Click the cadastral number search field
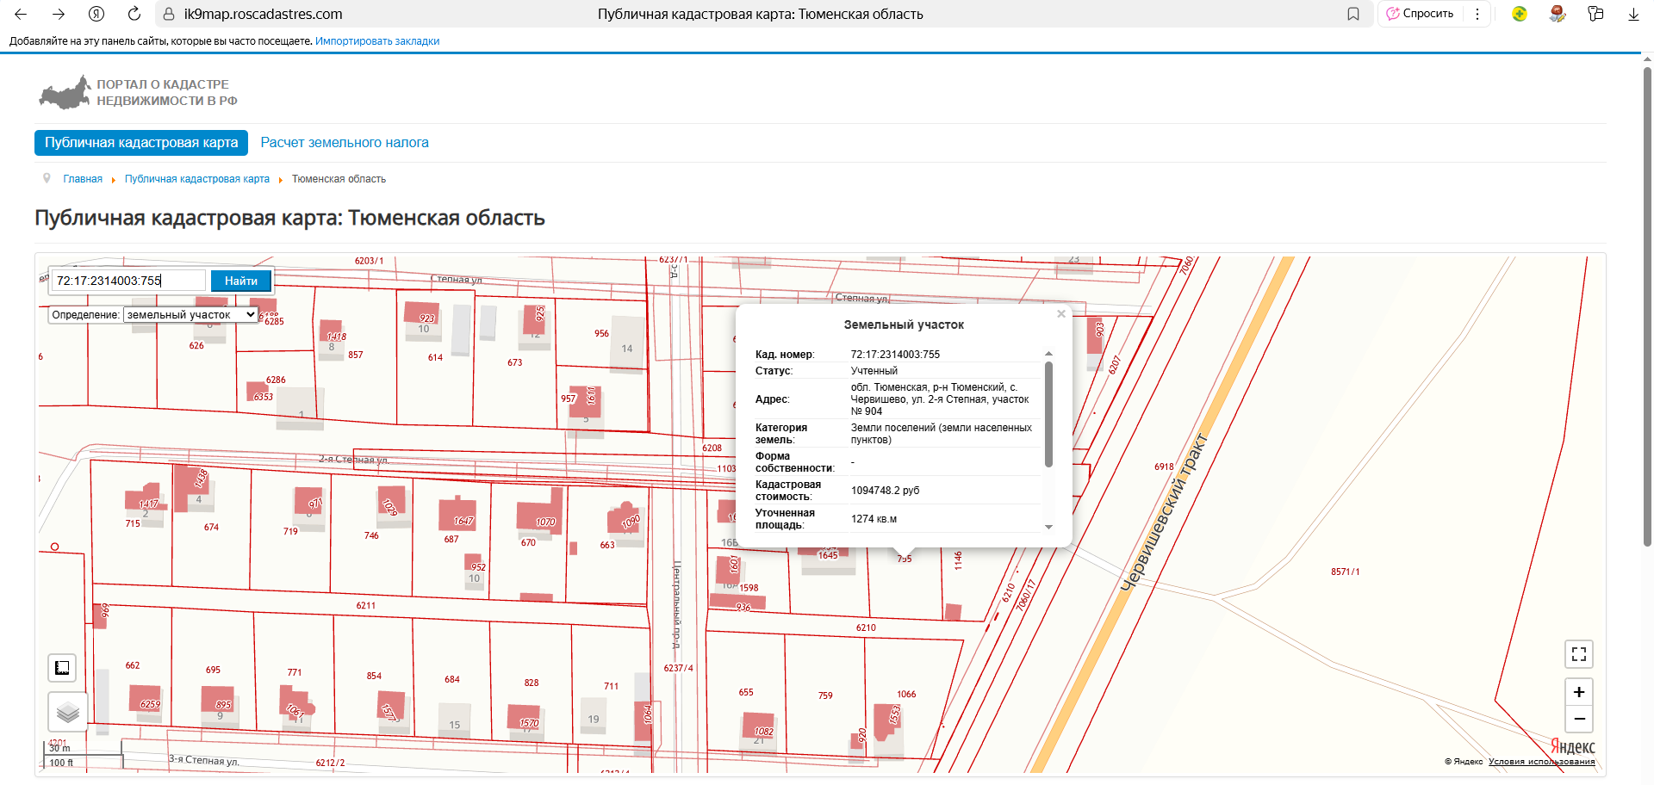The image size is (1654, 785). click(x=129, y=281)
